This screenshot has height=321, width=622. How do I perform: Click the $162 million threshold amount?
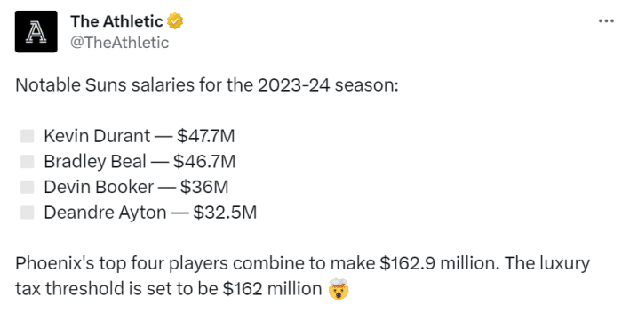pos(272,289)
